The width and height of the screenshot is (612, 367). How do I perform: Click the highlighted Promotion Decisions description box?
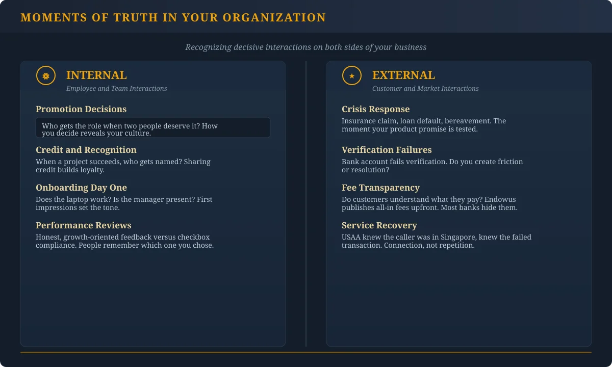coord(153,127)
